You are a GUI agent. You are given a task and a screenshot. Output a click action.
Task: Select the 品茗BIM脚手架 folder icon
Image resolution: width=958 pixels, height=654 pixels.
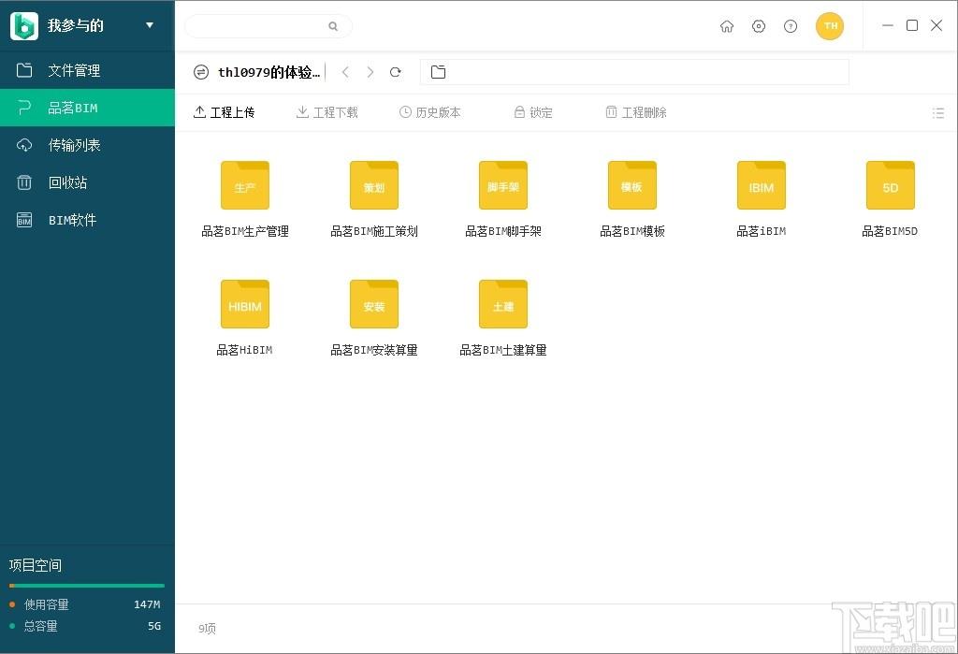coord(502,185)
